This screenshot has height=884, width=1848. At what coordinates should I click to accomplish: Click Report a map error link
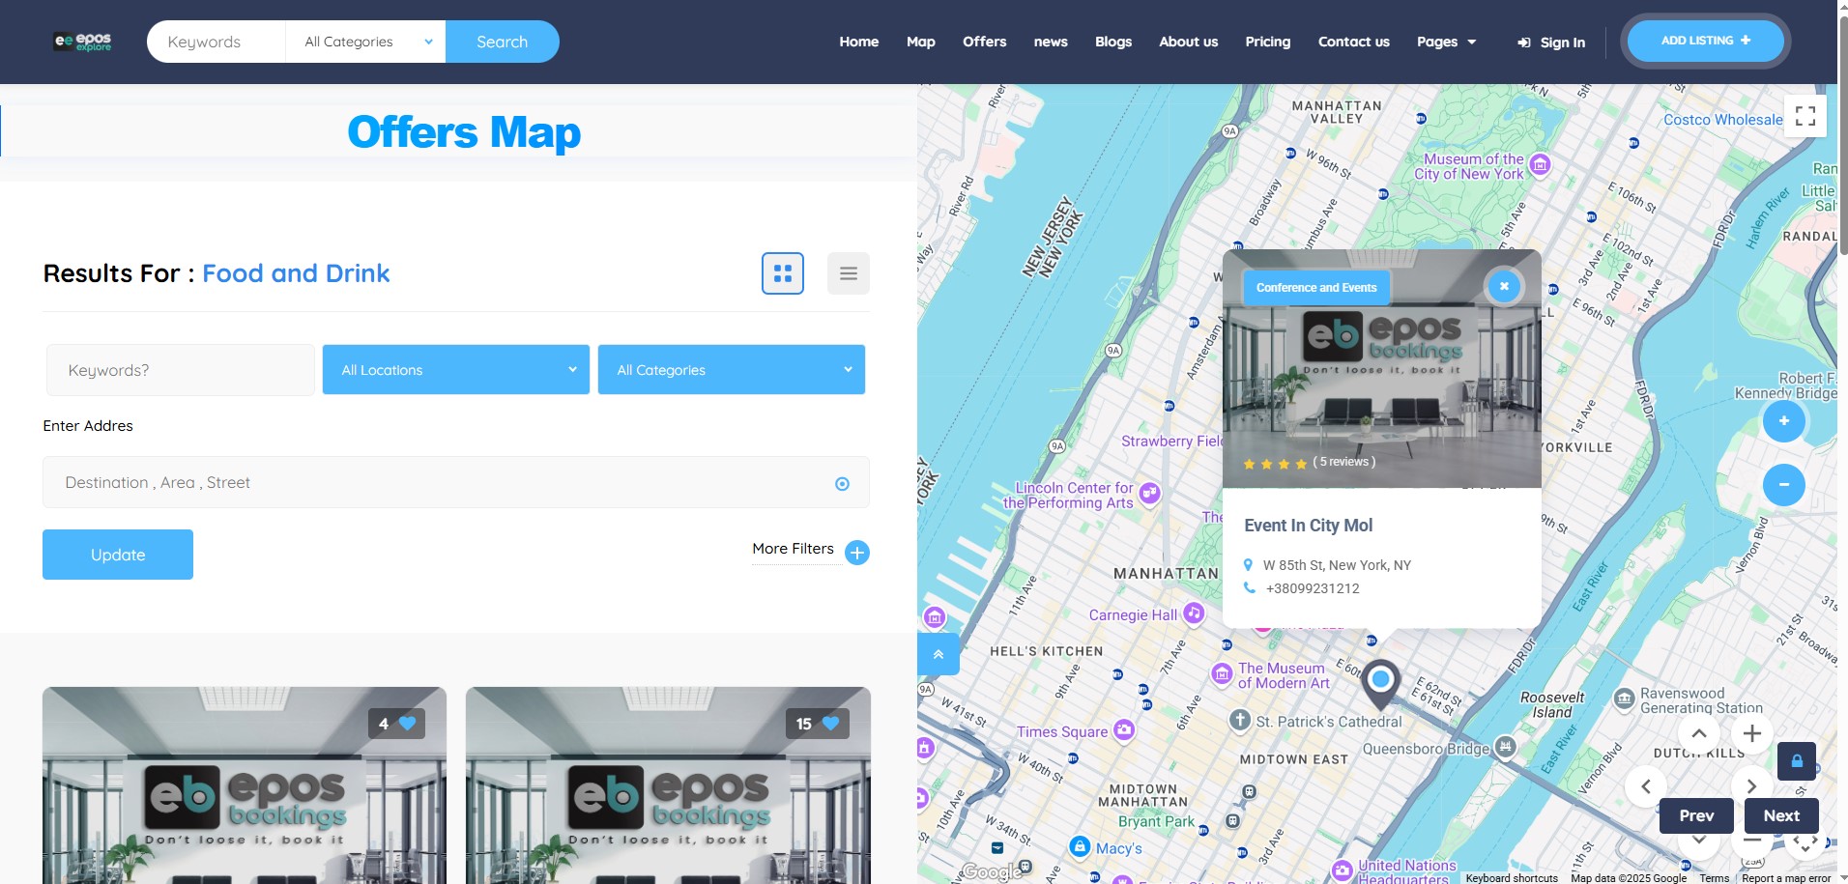(1786, 878)
